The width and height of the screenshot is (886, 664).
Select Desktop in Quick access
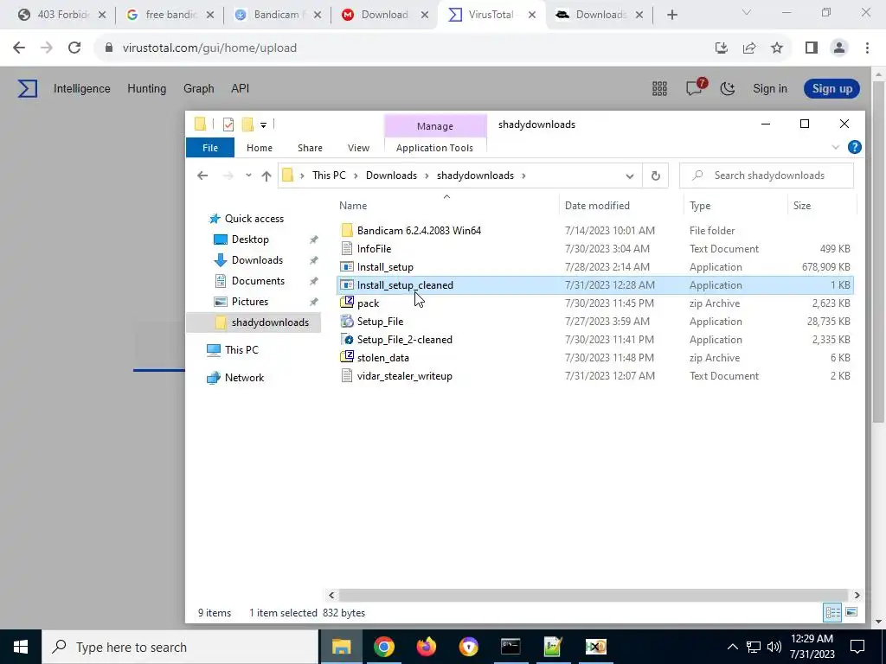coord(250,239)
